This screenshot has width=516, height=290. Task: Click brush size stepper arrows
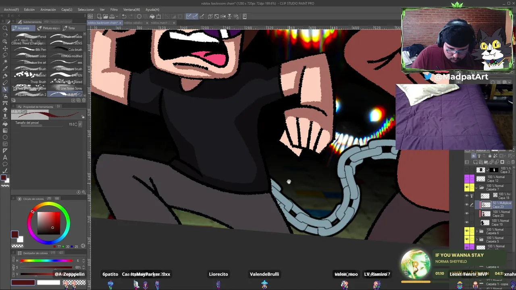76,124
